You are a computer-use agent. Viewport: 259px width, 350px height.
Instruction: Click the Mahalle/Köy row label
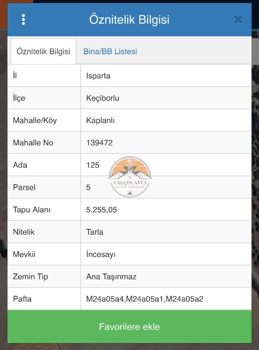click(35, 120)
